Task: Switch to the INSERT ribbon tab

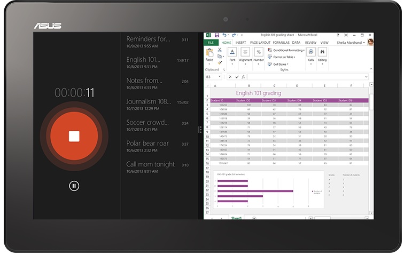Action: coord(240,43)
